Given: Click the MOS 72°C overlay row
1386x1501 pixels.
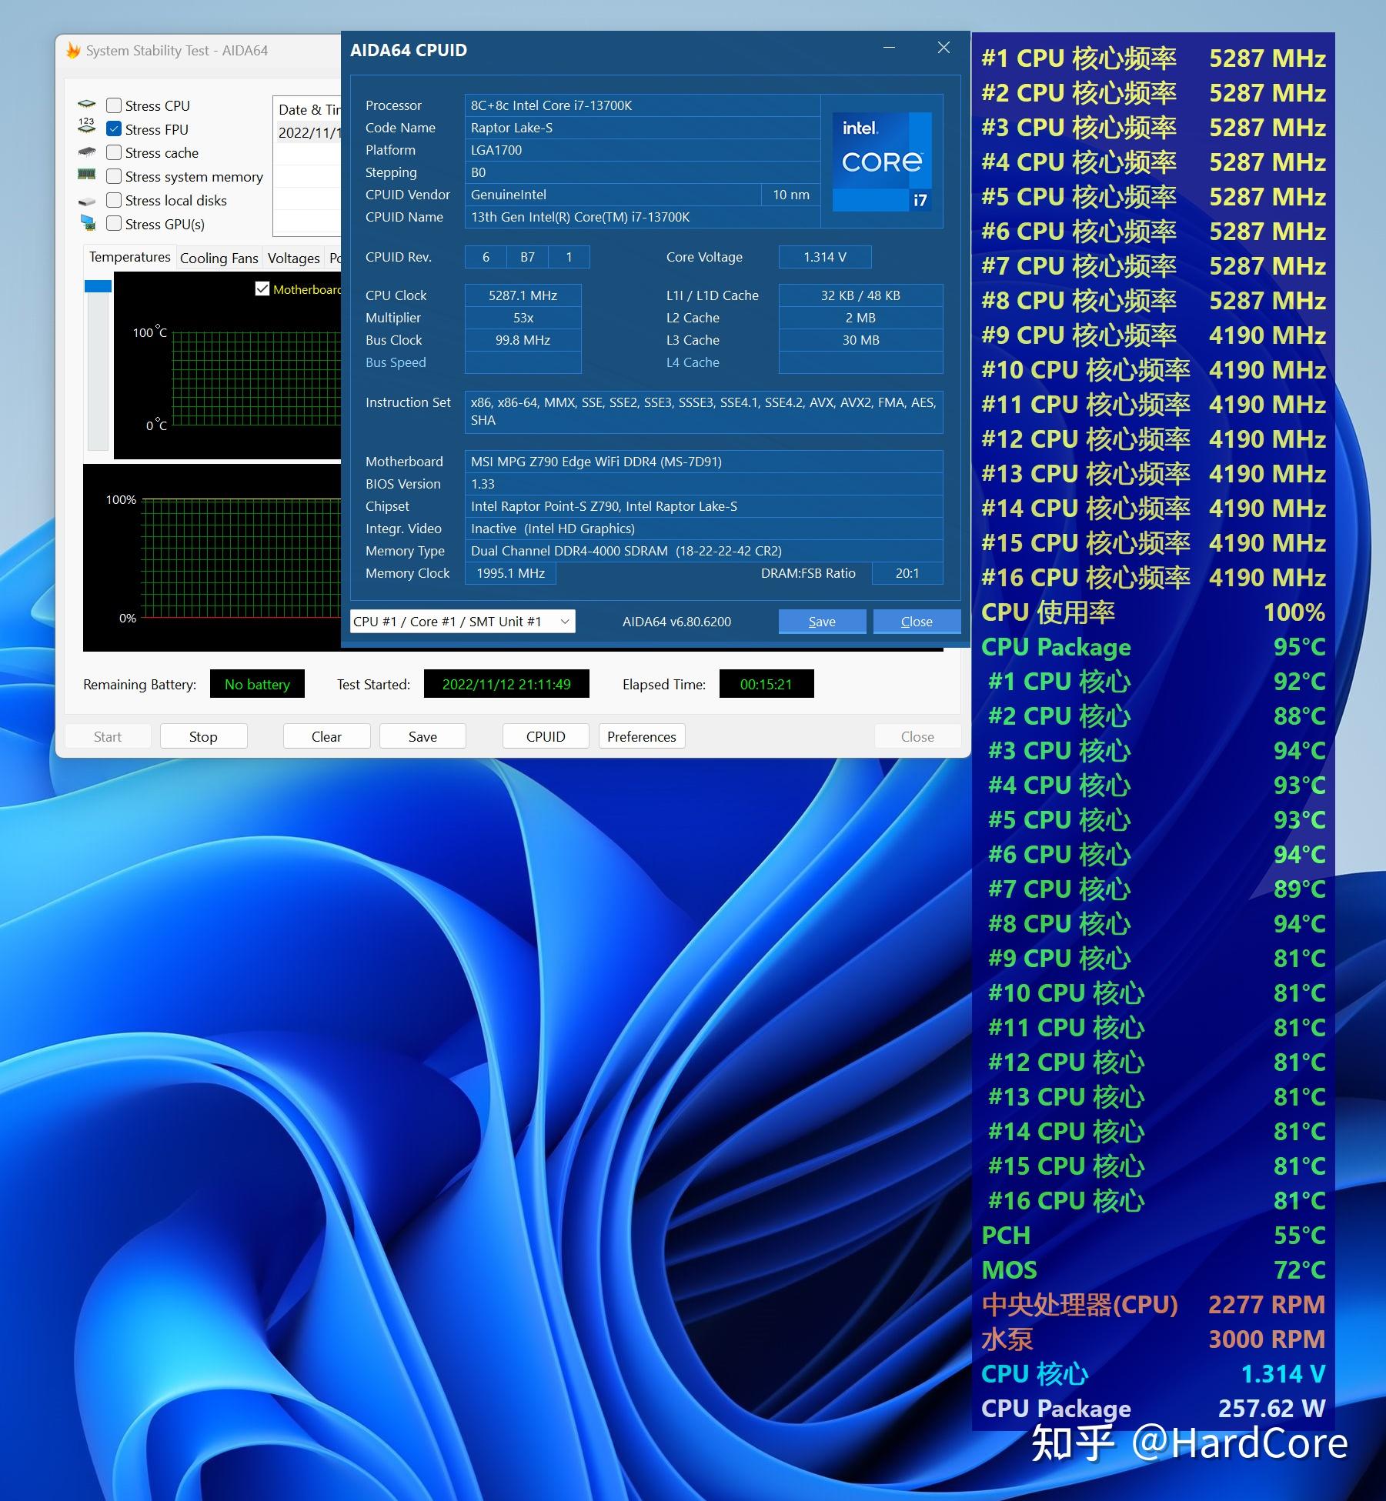Looking at the screenshot, I should coord(1153,1269).
